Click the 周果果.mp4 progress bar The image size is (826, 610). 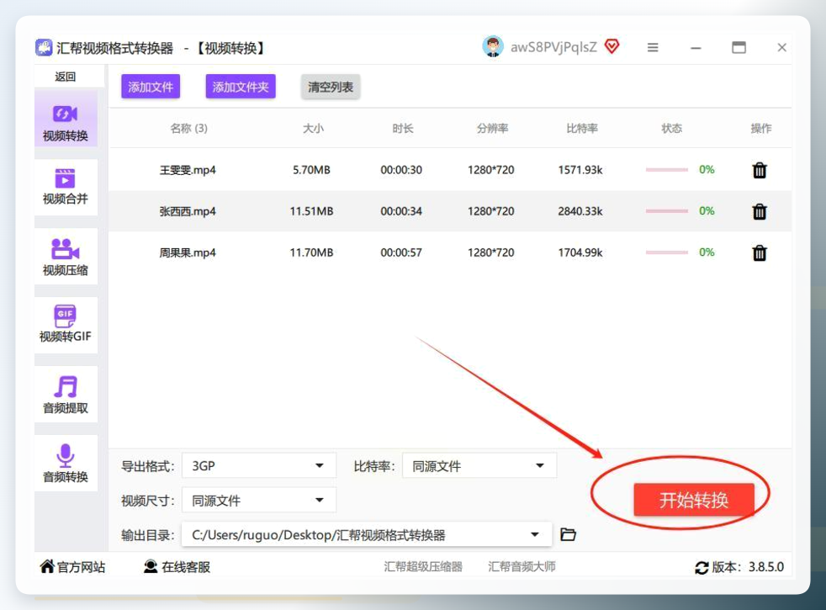pyautogui.click(x=667, y=253)
